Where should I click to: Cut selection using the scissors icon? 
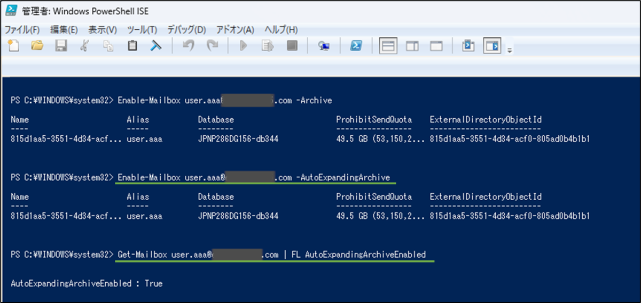[x=84, y=46]
